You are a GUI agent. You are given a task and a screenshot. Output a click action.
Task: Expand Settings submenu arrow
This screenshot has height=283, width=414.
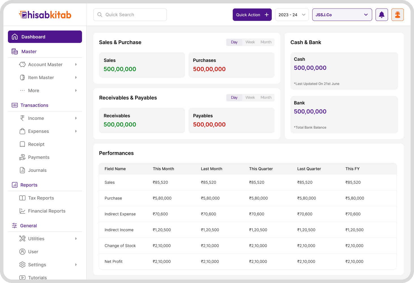pos(76,265)
